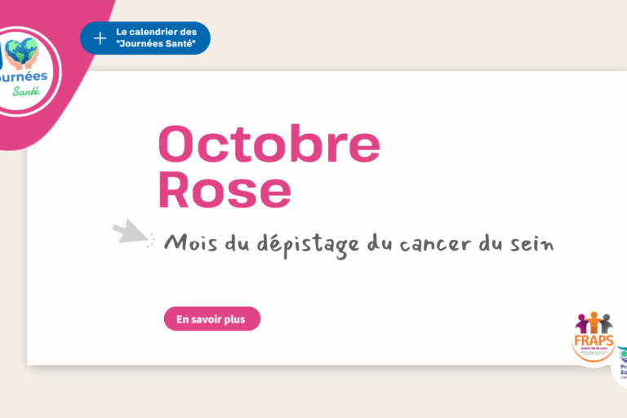Click the heart-shaped Earth held by hands

[21, 52]
